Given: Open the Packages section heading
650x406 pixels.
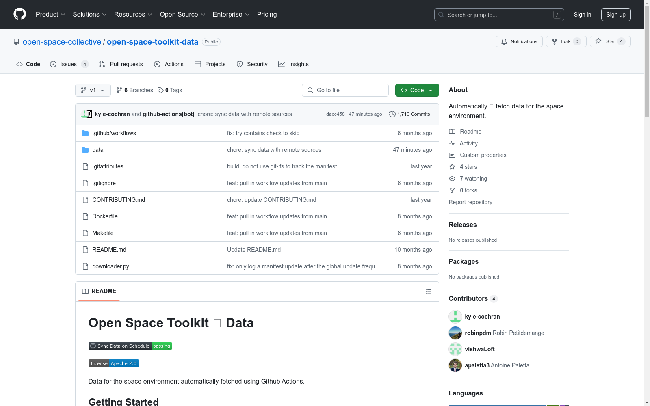Looking at the screenshot, I should click(464, 261).
